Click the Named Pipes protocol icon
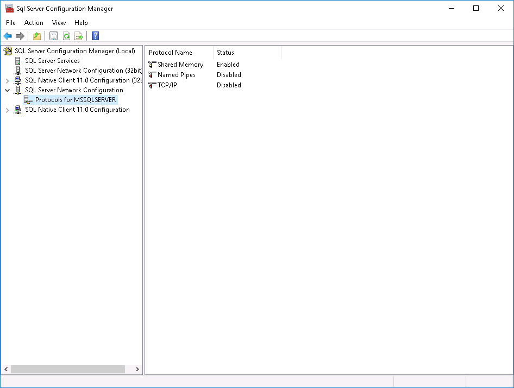The image size is (514, 388). tap(152, 75)
